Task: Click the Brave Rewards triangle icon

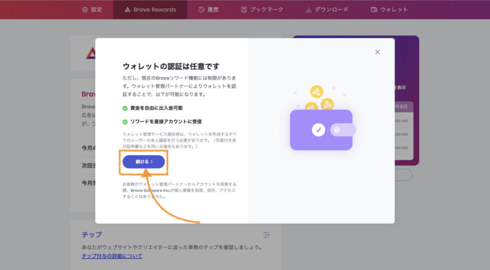Action: (127, 10)
